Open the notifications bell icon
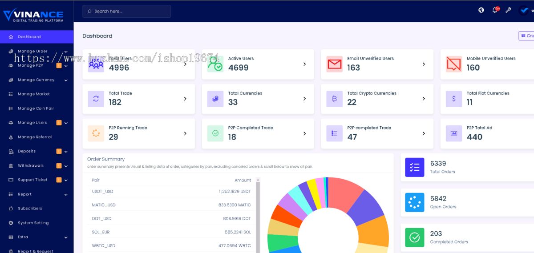534x253 pixels. pos(495,10)
